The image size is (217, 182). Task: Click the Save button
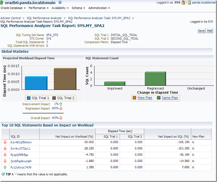point(201,31)
